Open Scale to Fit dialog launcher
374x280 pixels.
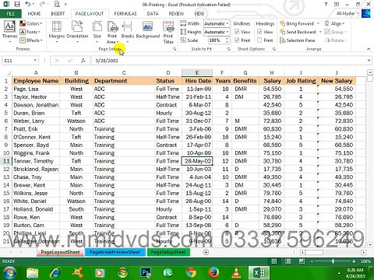coord(228,49)
